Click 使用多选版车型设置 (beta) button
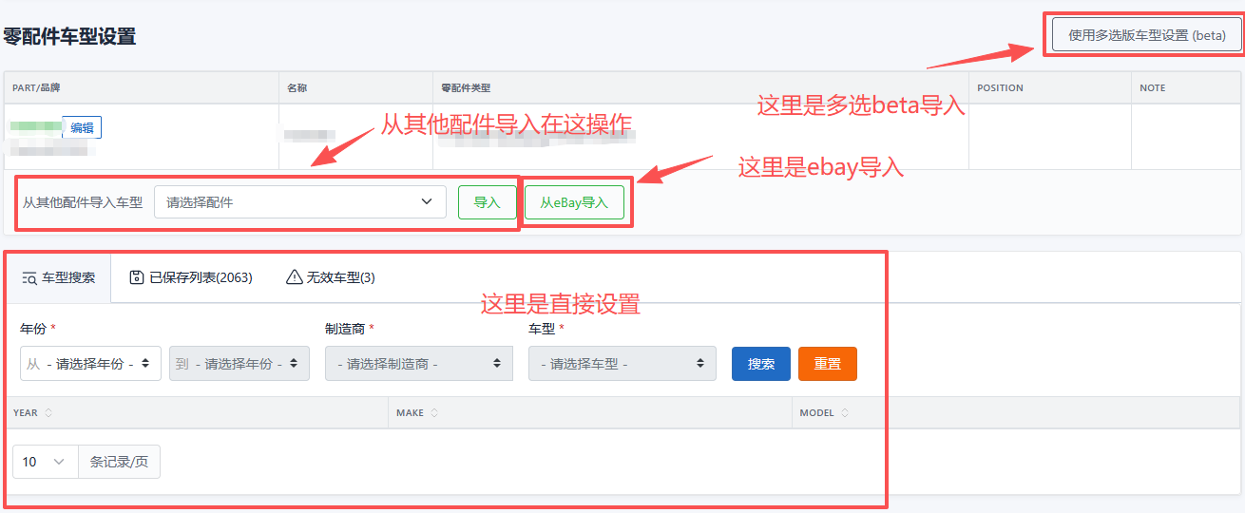The image size is (1245, 513). pos(1146,35)
